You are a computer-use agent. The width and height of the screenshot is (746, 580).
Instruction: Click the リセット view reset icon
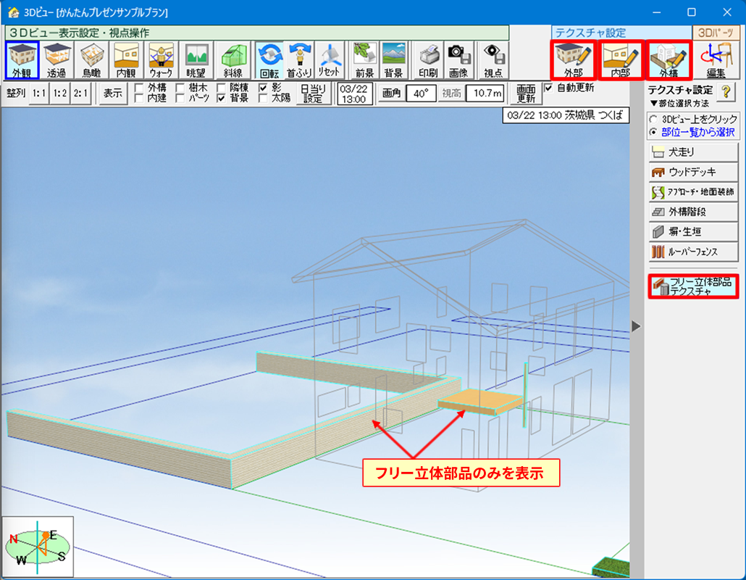pos(329,60)
